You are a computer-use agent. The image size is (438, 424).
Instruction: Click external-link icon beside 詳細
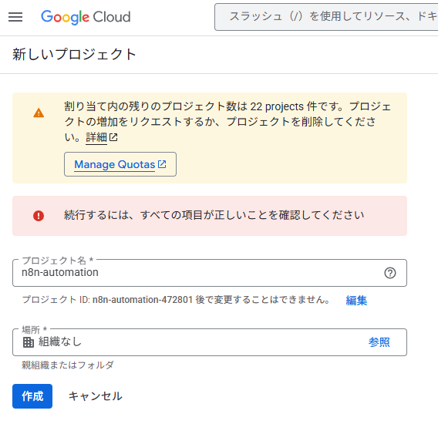tap(113, 137)
